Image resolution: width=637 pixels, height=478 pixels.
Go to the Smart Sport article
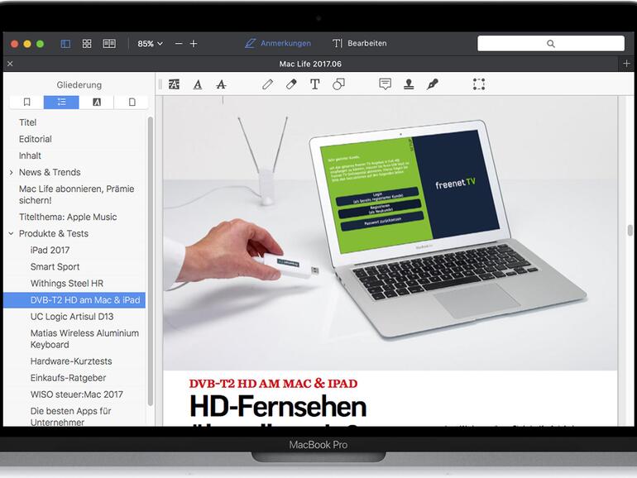55,267
